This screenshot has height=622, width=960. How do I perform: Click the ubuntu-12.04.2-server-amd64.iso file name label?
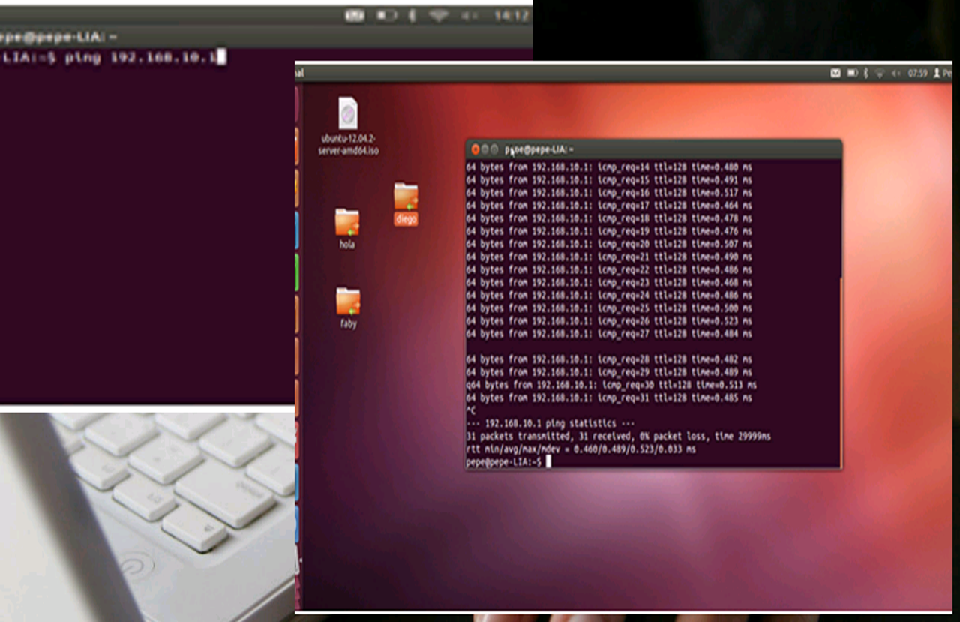click(x=348, y=145)
